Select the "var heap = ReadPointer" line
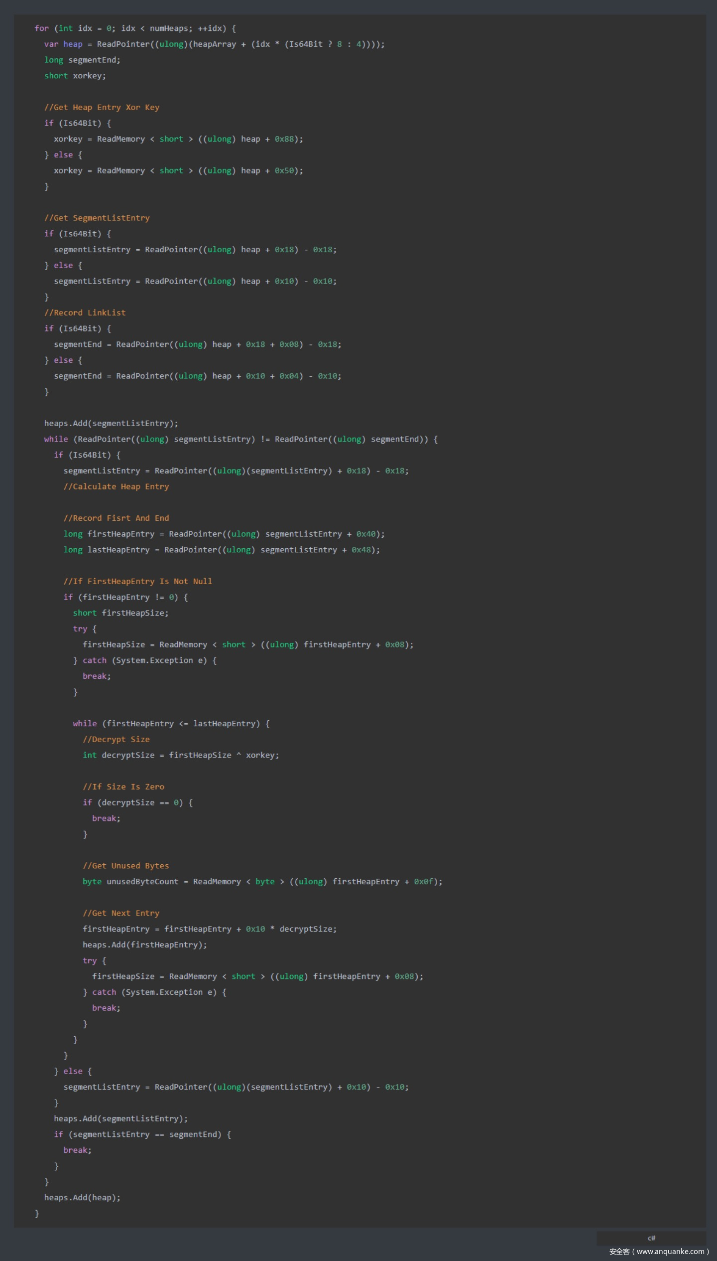717x1261 pixels. 214,44
